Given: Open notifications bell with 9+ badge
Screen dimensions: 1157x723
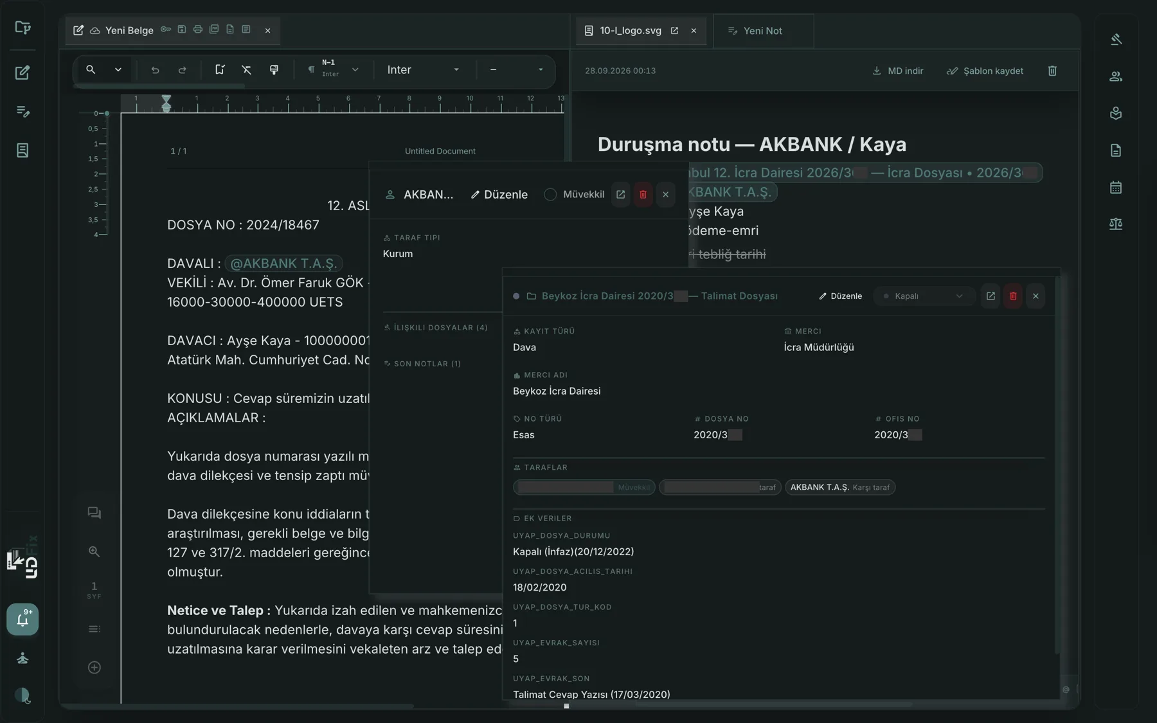Looking at the screenshot, I should click(x=22, y=620).
